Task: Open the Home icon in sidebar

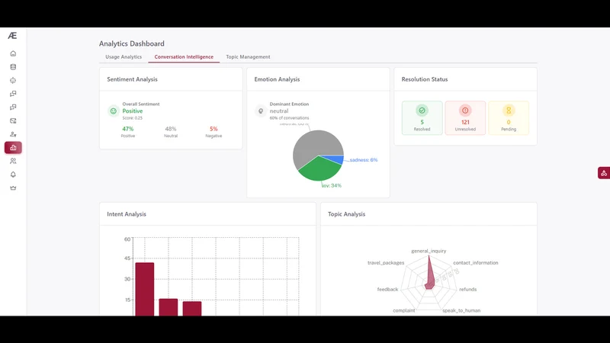Action: [x=13, y=53]
